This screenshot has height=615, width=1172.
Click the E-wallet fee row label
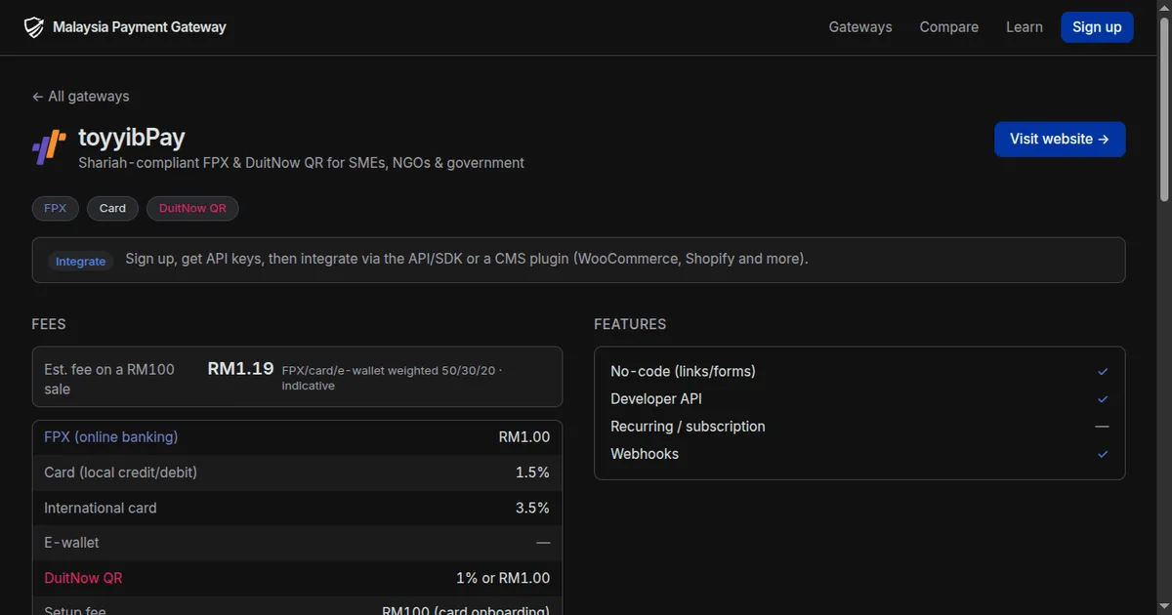(x=71, y=543)
